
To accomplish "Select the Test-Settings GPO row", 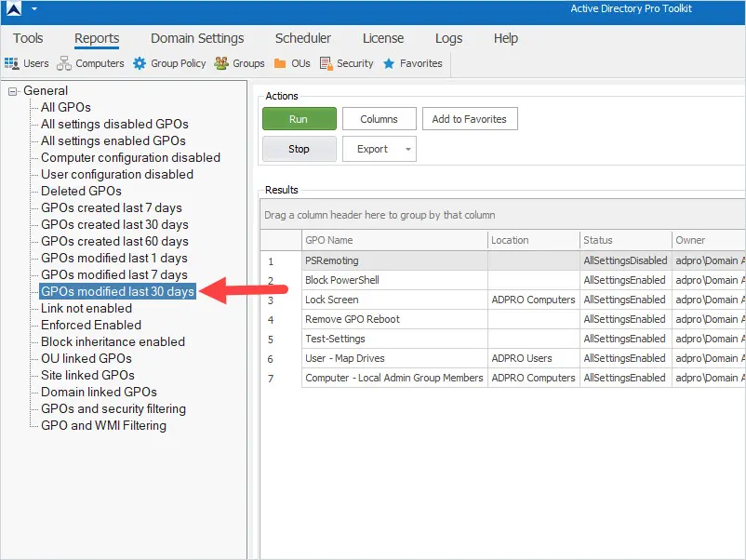I will [x=503, y=339].
